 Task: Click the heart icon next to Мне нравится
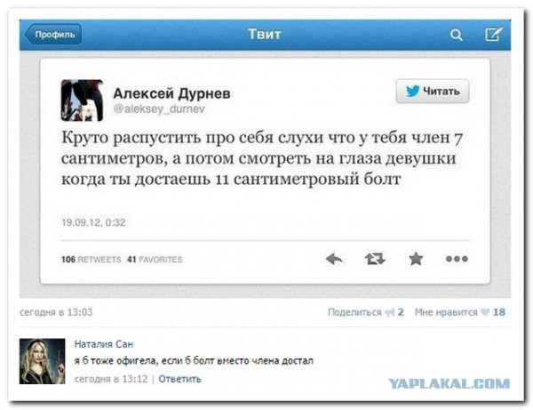coord(485,312)
